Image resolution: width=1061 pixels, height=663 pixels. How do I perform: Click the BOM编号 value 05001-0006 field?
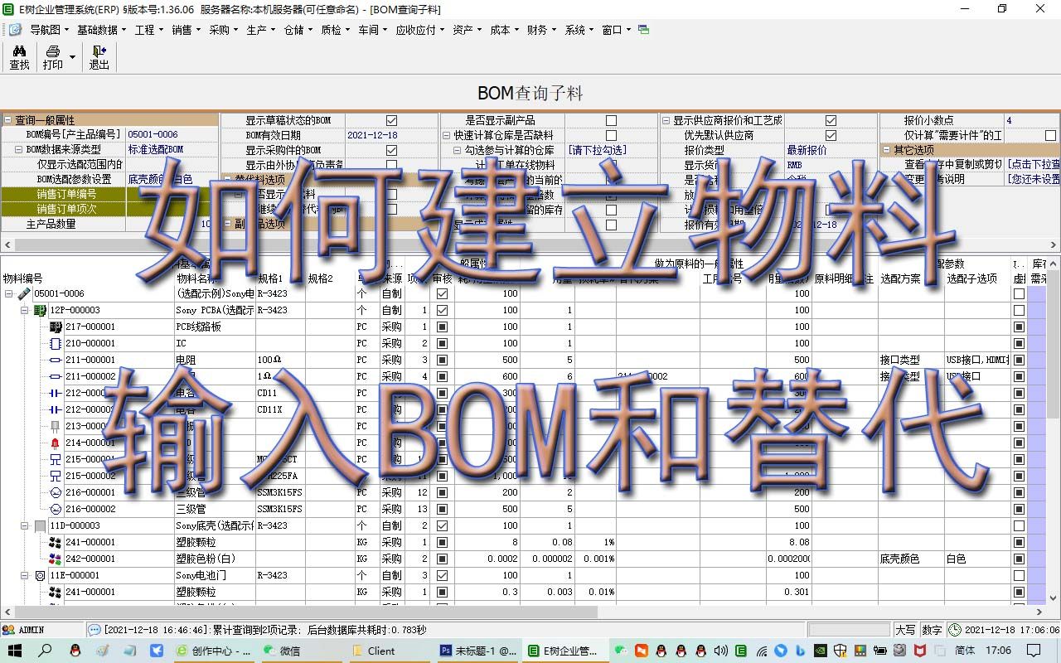pos(172,134)
